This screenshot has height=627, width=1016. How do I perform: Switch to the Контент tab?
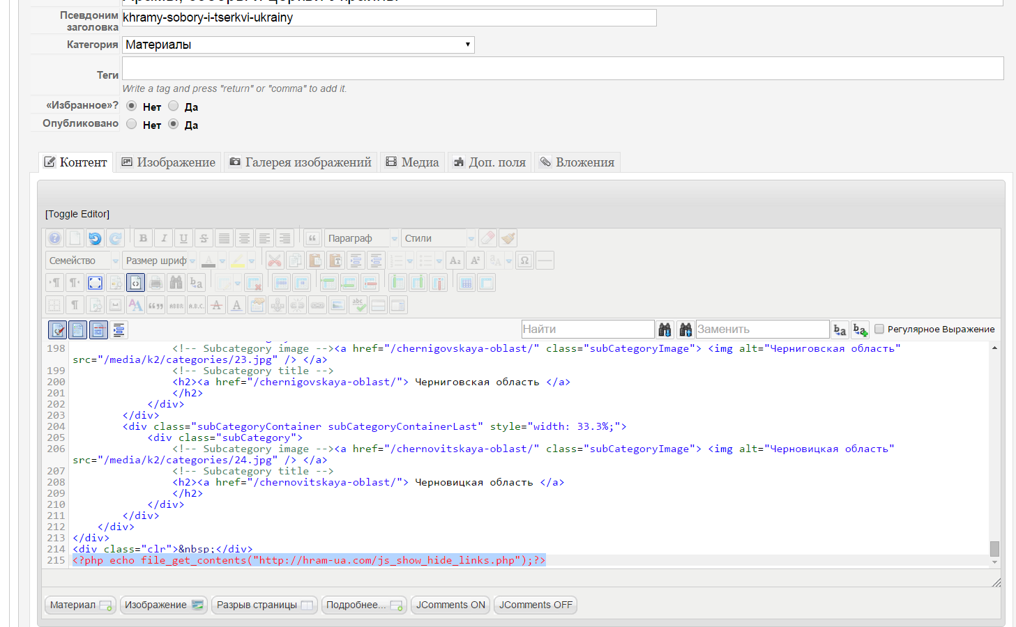pyautogui.click(x=75, y=162)
